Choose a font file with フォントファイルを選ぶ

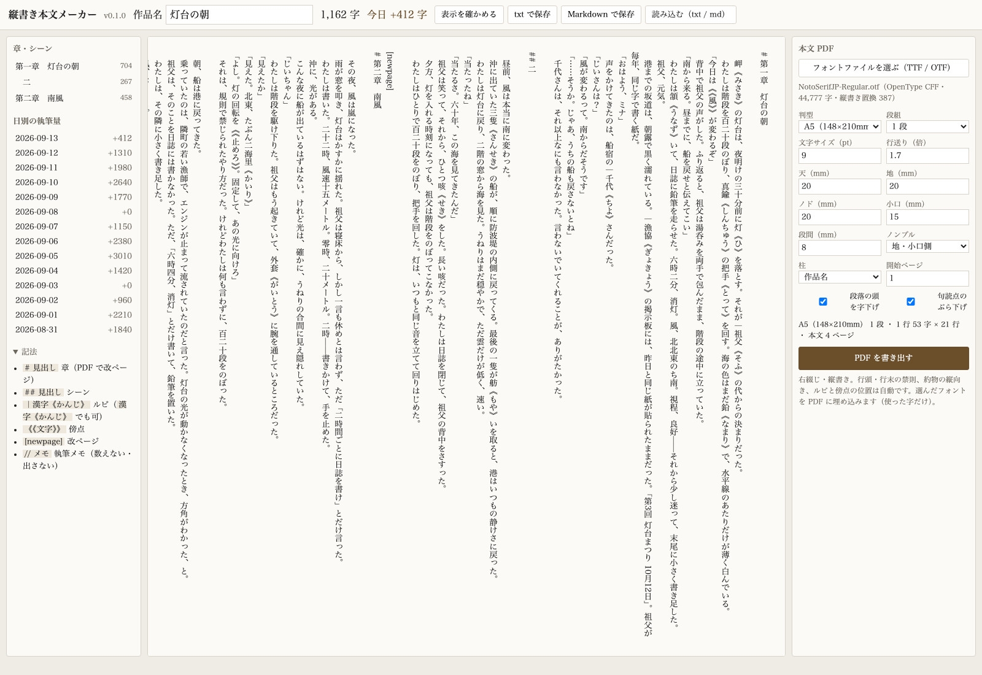[883, 67]
